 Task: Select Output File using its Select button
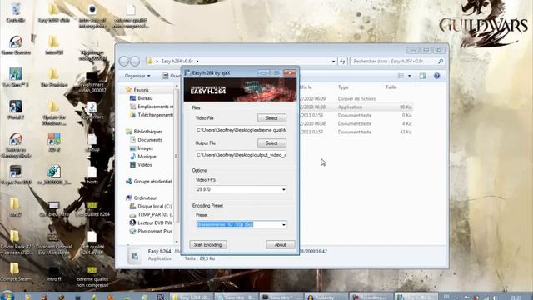click(271, 143)
